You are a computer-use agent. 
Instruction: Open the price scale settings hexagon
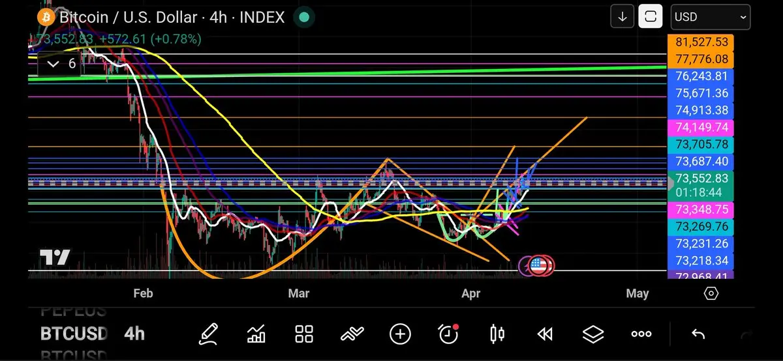point(711,293)
